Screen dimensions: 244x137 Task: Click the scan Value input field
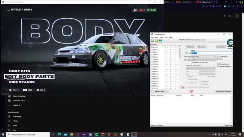pos(212,53)
